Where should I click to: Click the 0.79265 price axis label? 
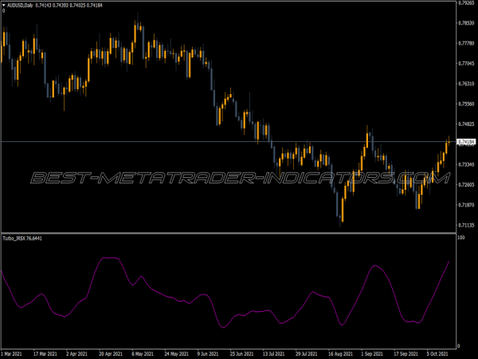(466, 3)
